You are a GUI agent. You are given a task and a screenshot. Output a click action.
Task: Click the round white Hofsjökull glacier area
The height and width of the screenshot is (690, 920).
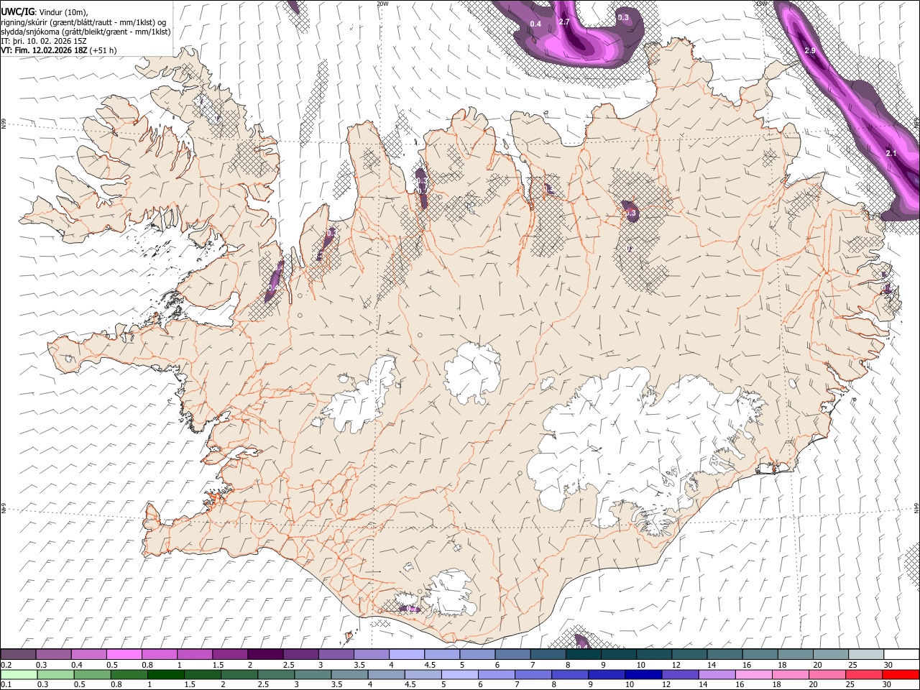[473, 373]
